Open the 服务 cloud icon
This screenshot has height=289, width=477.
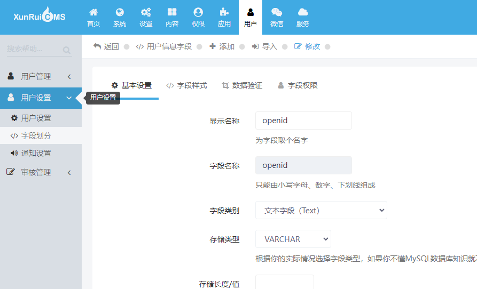click(x=303, y=12)
